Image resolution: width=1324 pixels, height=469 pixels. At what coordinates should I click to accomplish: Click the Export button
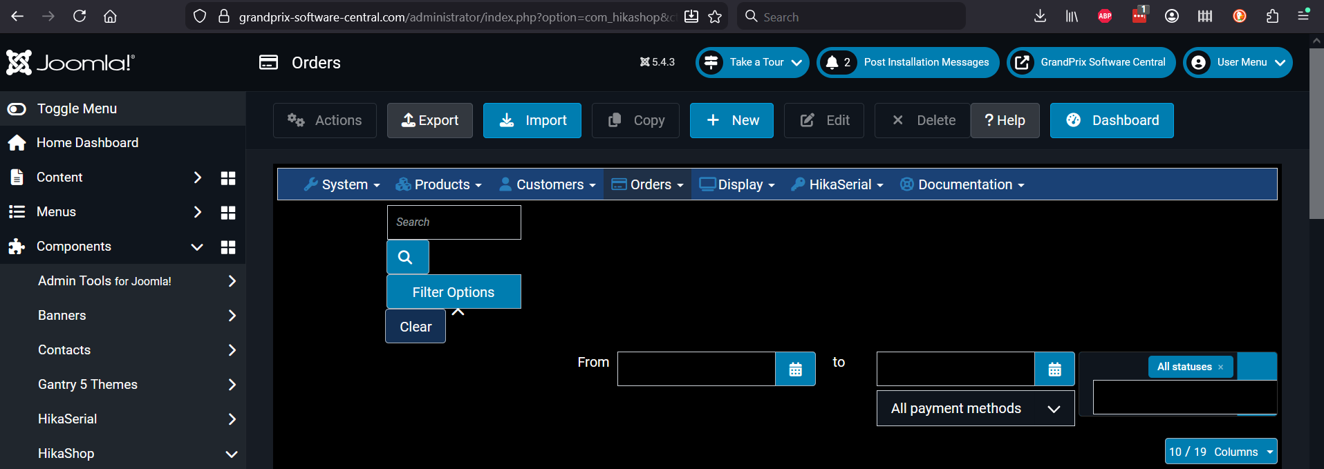point(430,120)
